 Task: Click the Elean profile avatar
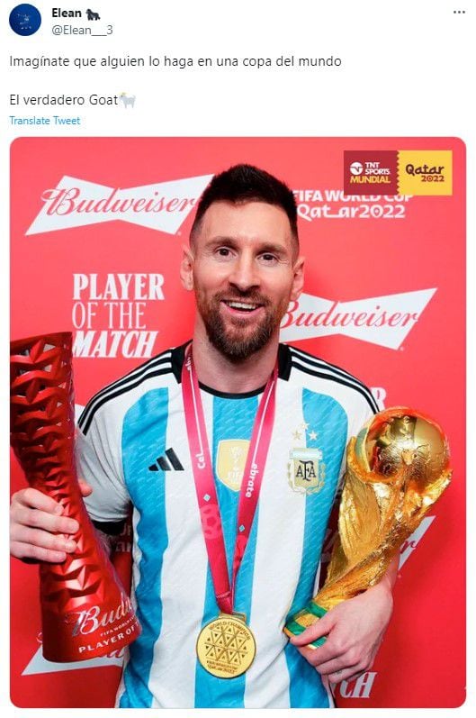tap(25, 20)
